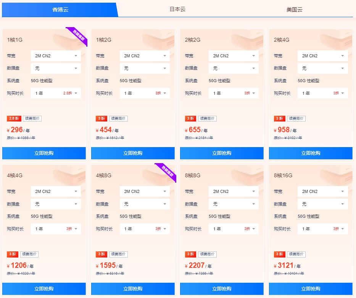Click the ¥2207/年 price
Screen dimensions: 356x298
(x=198, y=266)
